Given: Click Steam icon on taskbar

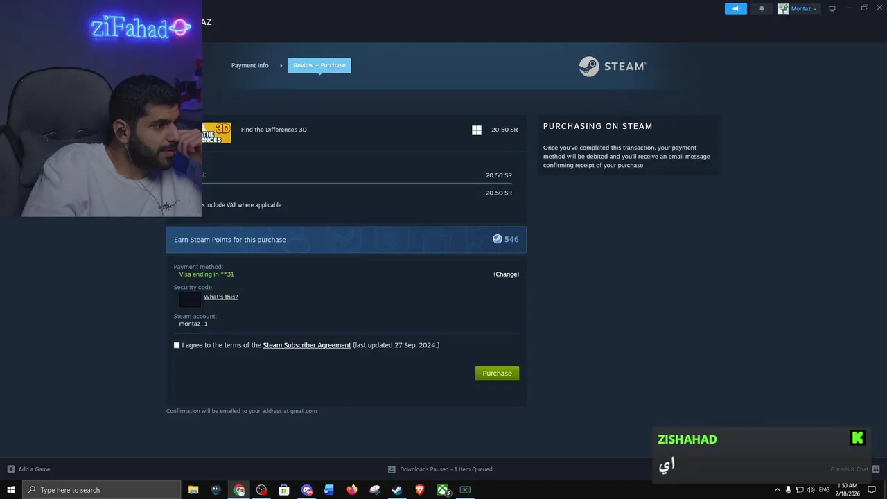Looking at the screenshot, I should 397,490.
